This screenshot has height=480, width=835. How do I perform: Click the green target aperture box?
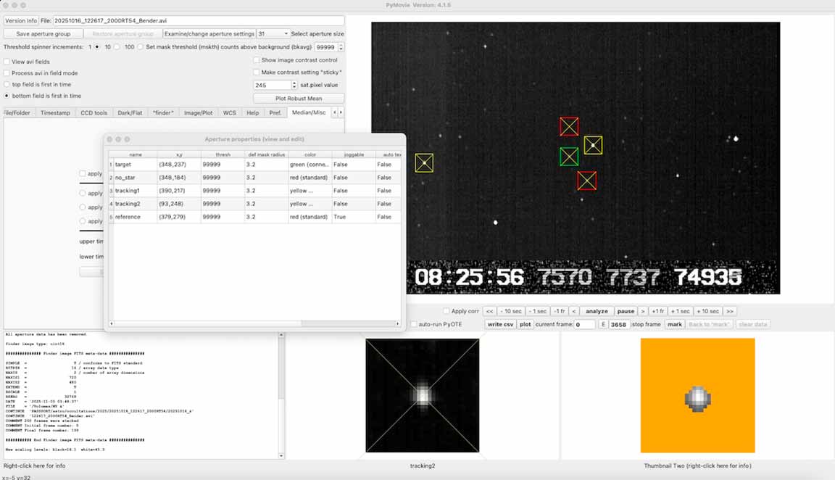(x=569, y=157)
